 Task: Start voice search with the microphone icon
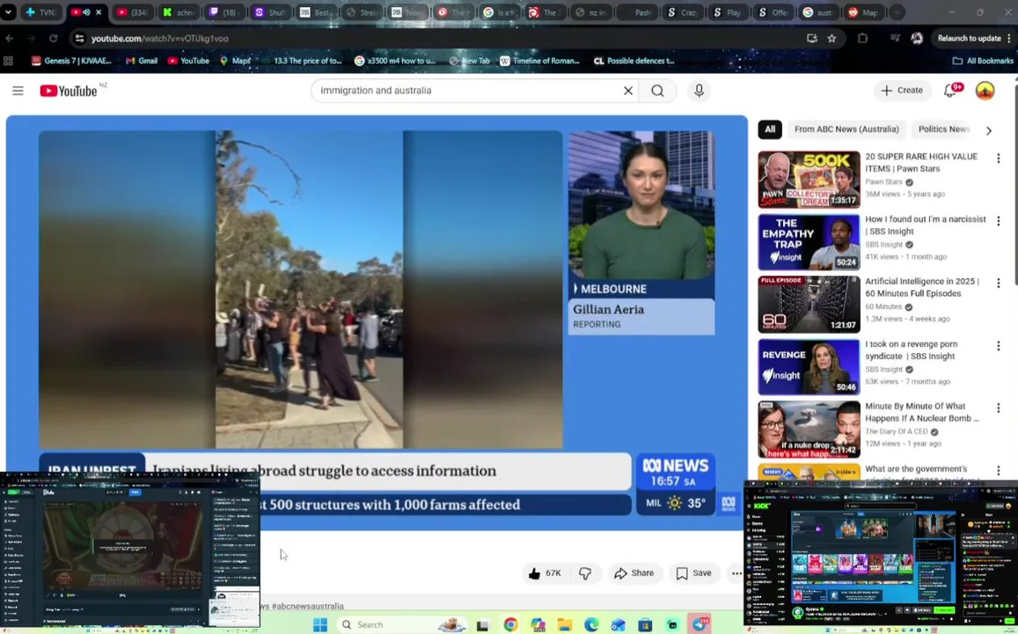[x=699, y=91]
